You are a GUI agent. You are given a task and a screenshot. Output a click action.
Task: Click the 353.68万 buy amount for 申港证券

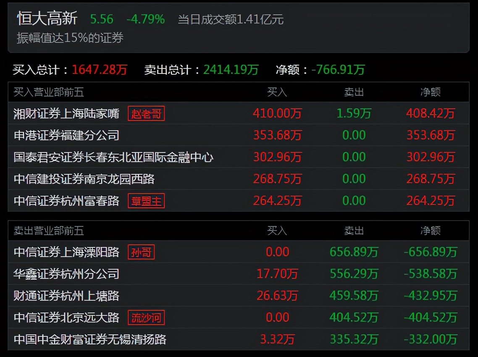click(x=277, y=135)
